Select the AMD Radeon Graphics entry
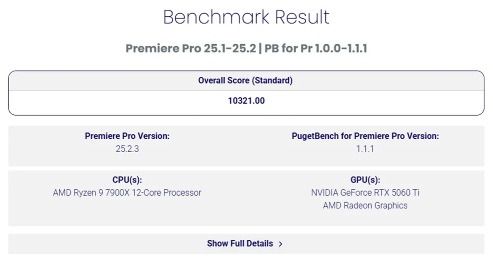 tap(365, 205)
